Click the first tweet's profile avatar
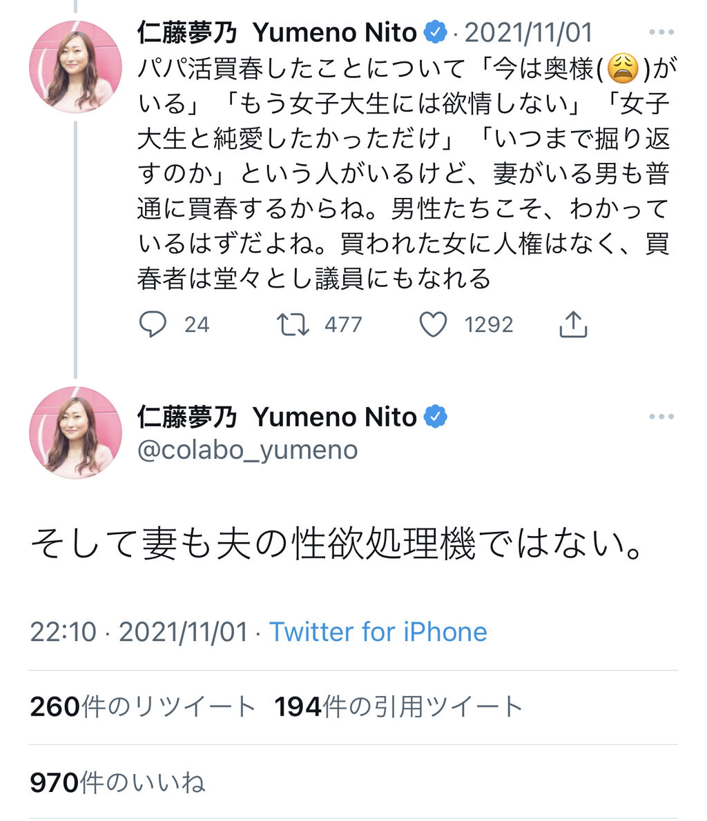707x821 pixels. click(x=75, y=66)
